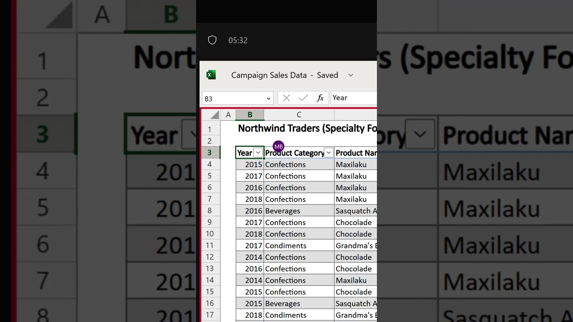Click Sasquatch cell in row 8
This screenshot has height=322, width=573.
(x=356, y=211)
